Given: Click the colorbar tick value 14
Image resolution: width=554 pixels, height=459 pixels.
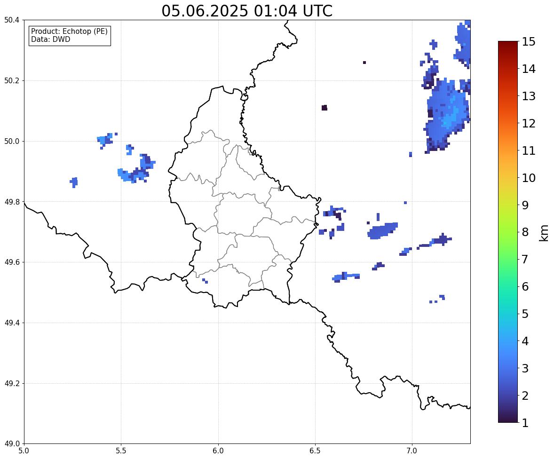Looking at the screenshot, I should coord(529,69).
